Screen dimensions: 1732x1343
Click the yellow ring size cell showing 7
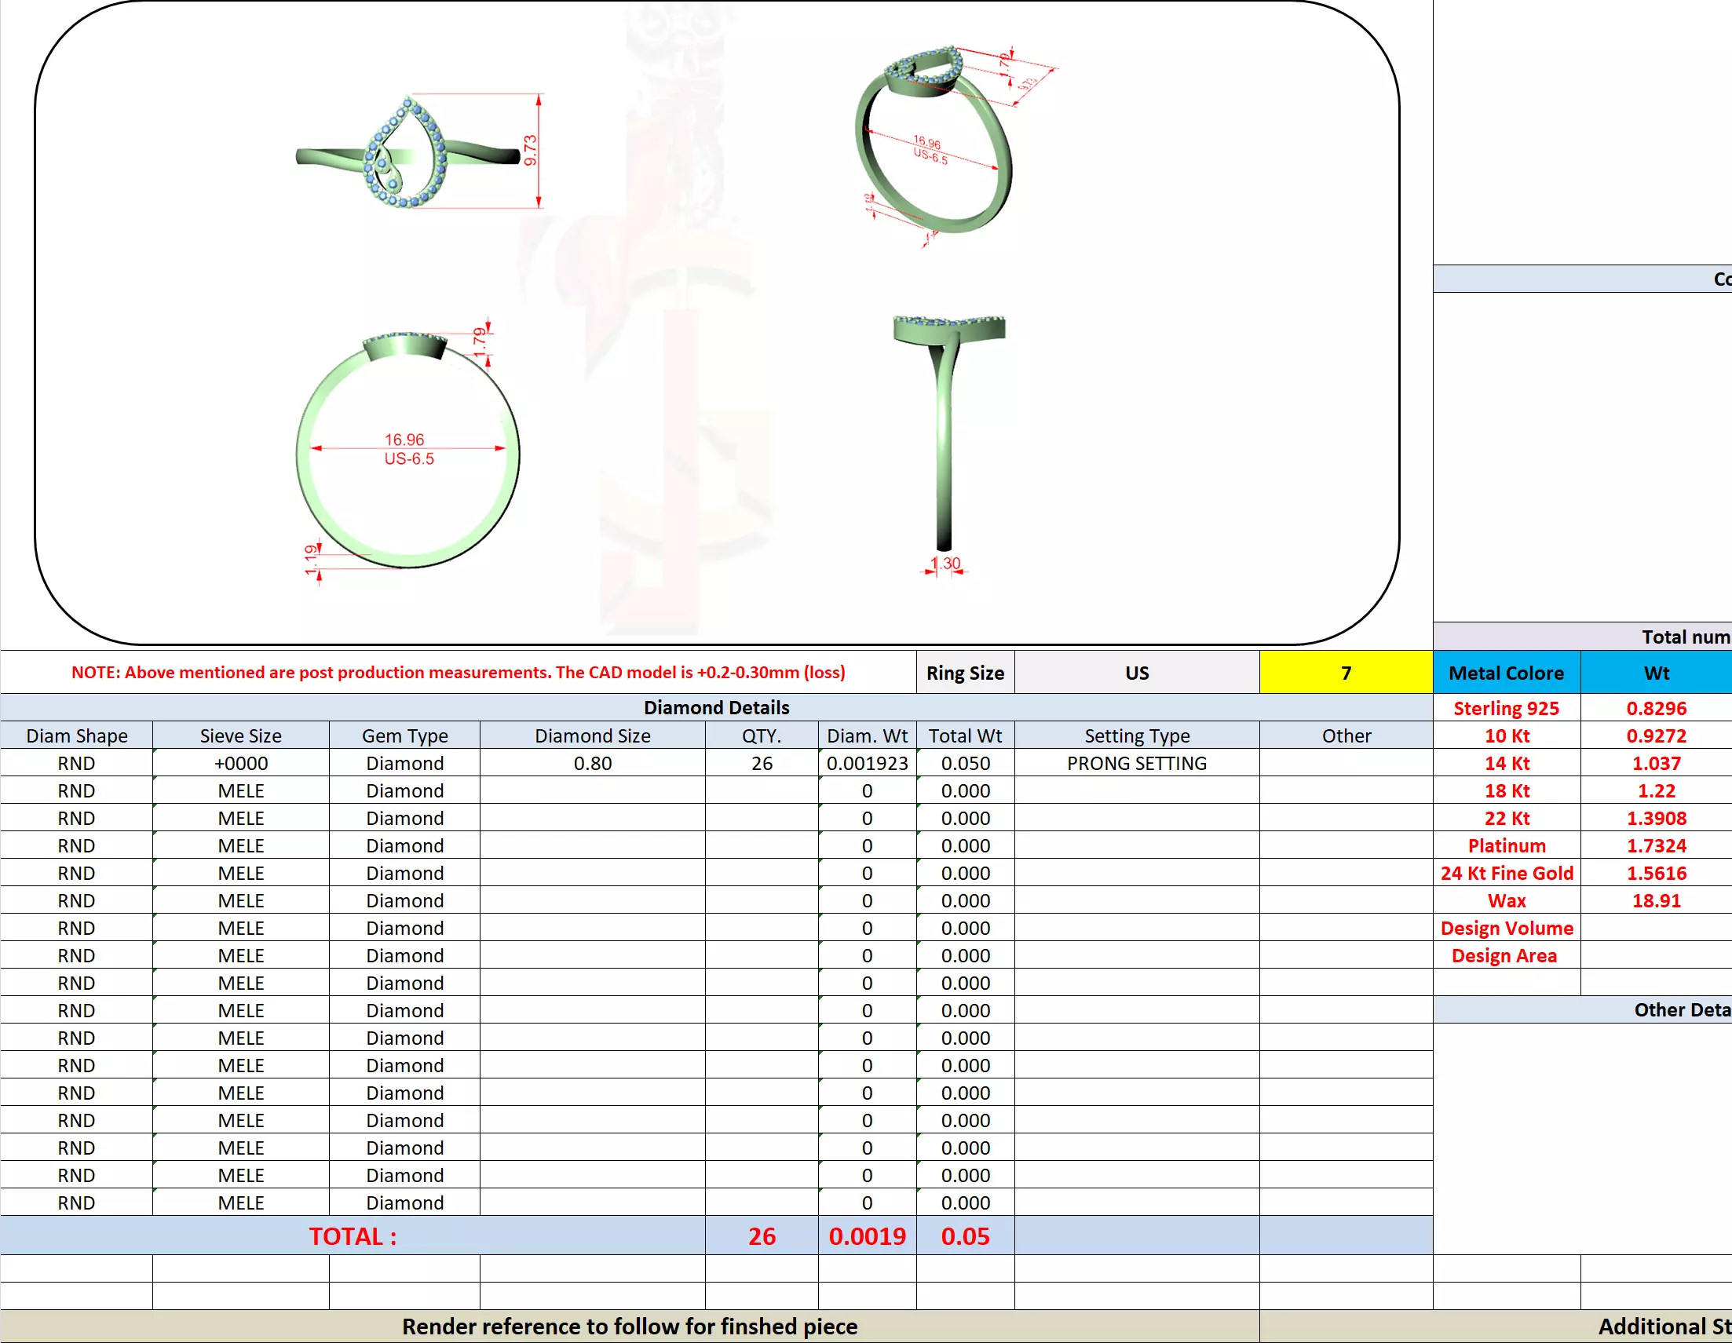pos(1345,673)
